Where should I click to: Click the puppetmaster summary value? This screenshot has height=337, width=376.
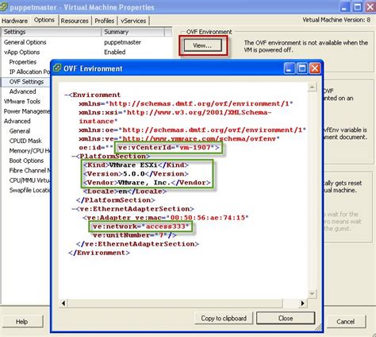coord(122,42)
